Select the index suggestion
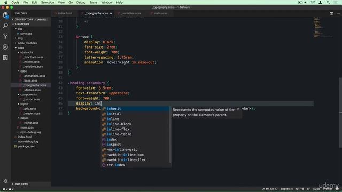The height and width of the screenshot is (192, 342). [135, 139]
